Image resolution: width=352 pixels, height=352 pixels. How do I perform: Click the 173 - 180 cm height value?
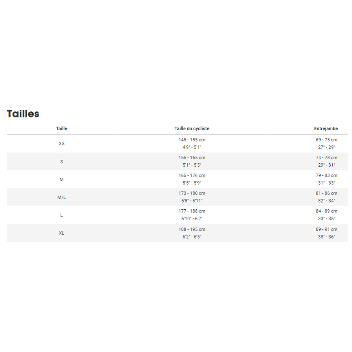point(192,193)
